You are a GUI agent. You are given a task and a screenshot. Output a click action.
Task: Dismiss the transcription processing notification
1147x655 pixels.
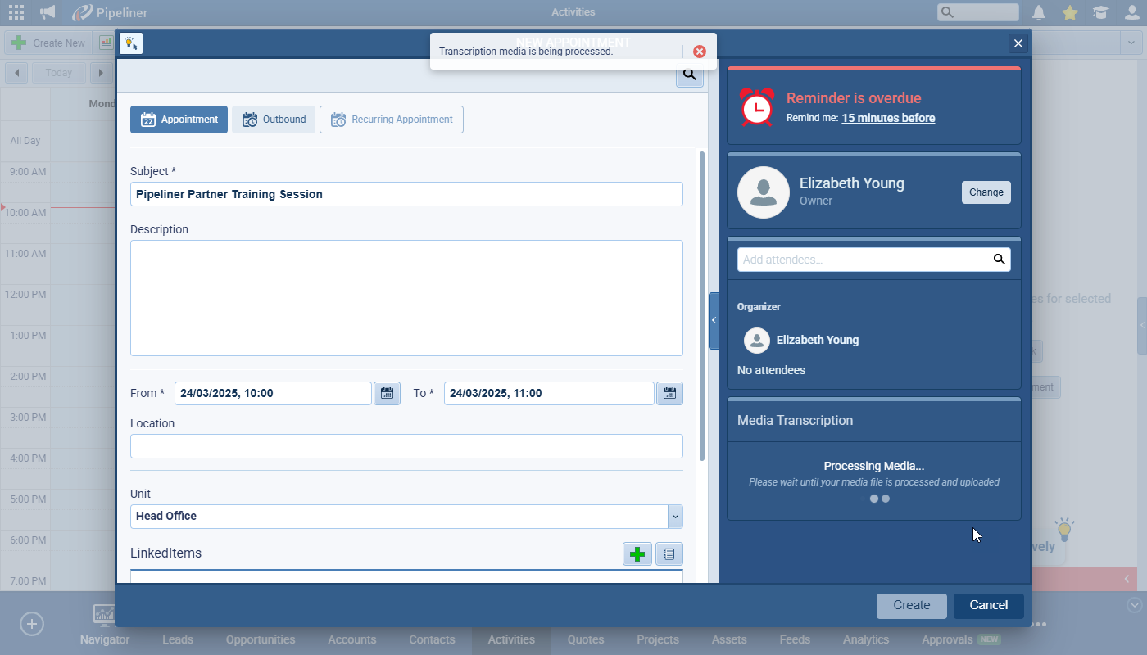tap(699, 52)
